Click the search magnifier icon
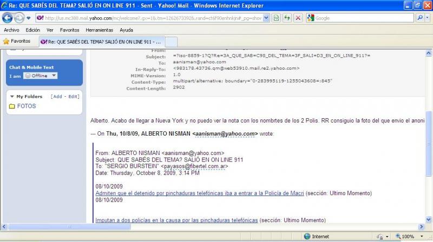433x242 pixels. 421,18
